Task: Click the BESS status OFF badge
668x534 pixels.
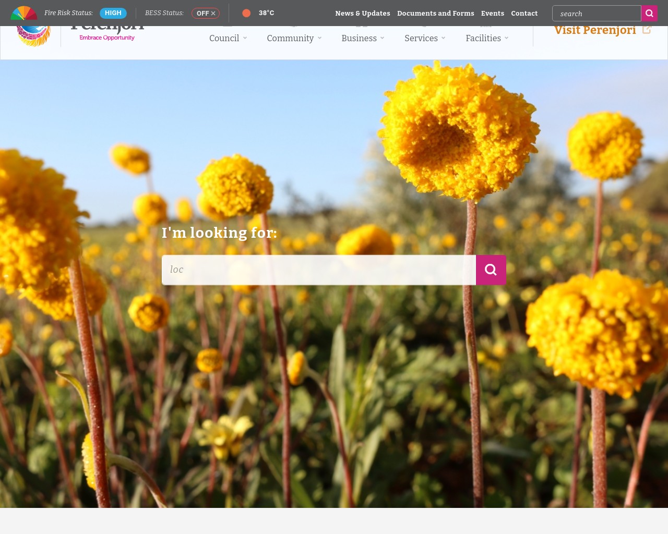Action: point(206,14)
